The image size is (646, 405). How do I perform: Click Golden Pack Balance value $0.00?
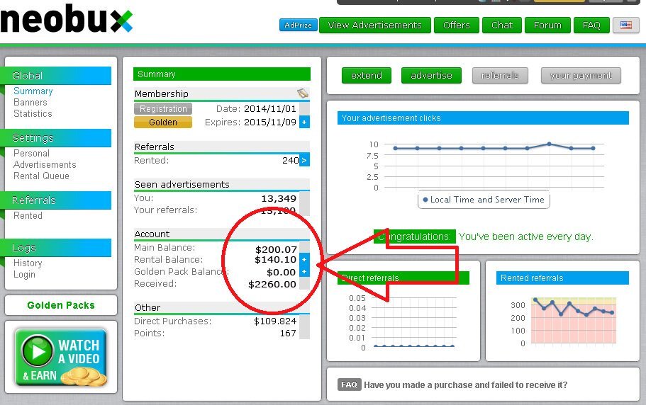click(282, 272)
